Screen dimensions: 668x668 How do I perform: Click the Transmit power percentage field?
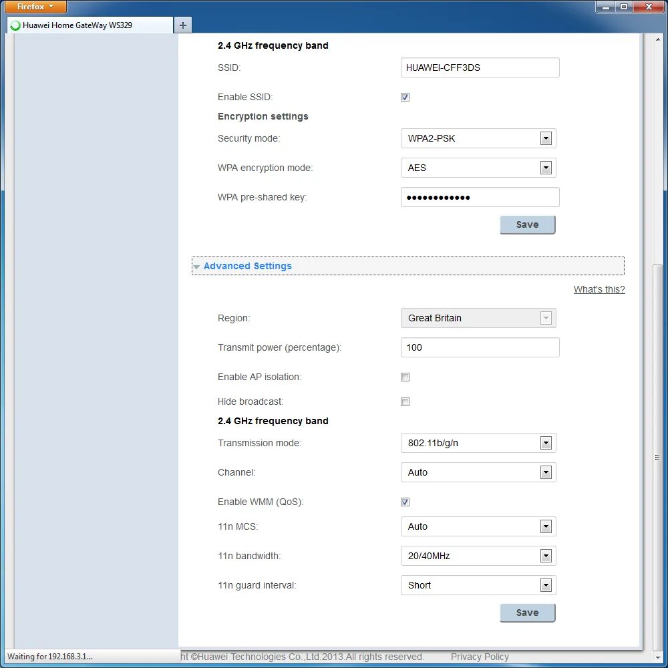click(x=480, y=347)
